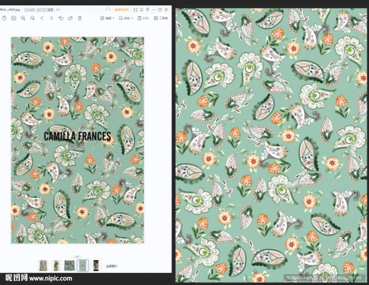
Task: Rotate the image clockwise
Action: (x=70, y=18)
